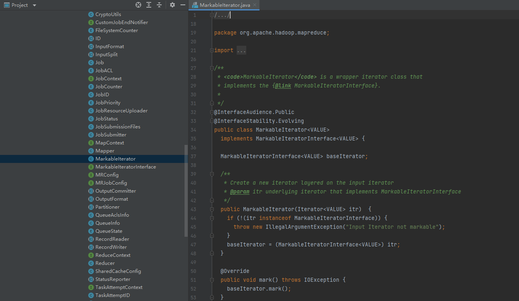The width and height of the screenshot is (519, 301).
Task: Select QueueAclsInfo in the project tree
Action: pos(112,215)
